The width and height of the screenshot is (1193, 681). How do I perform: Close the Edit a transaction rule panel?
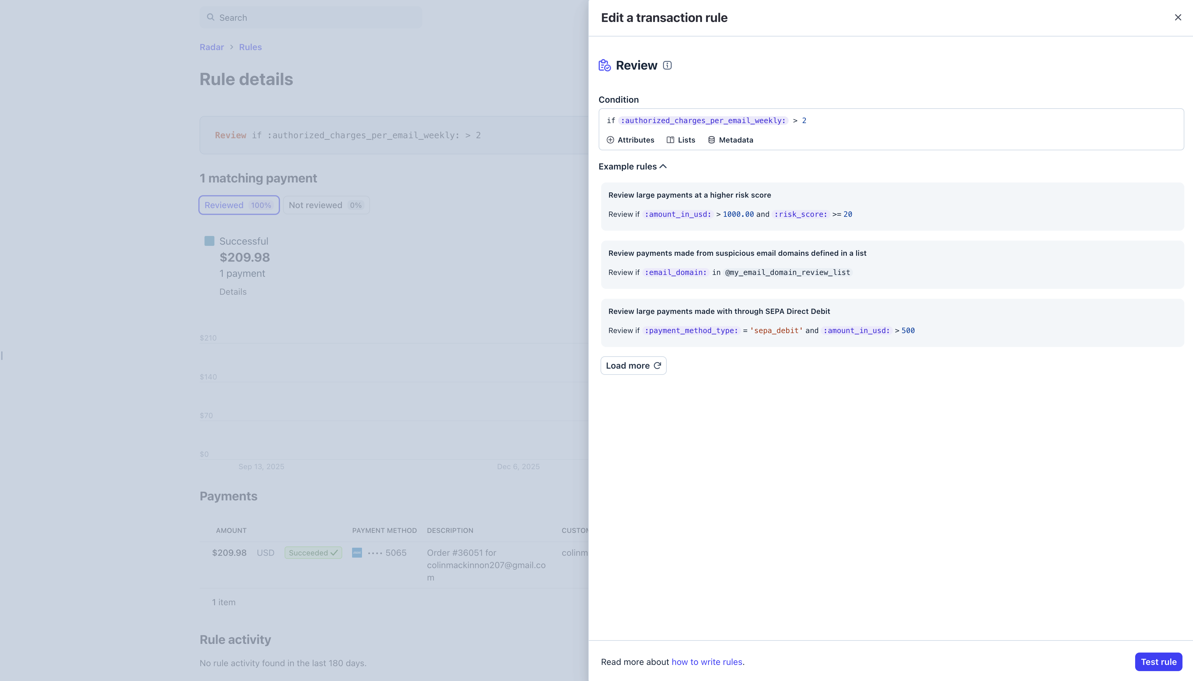click(x=1178, y=17)
